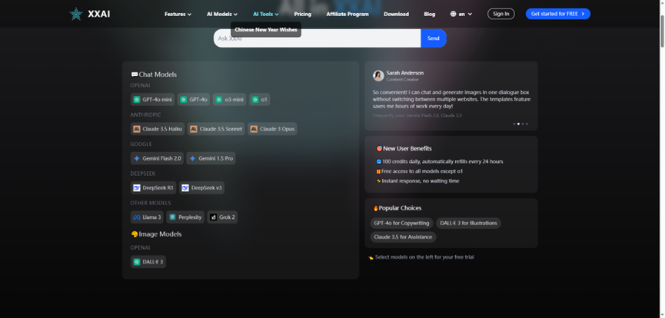The height and width of the screenshot is (318, 665).
Task: Click the XXAI star logo
Action: pos(76,14)
